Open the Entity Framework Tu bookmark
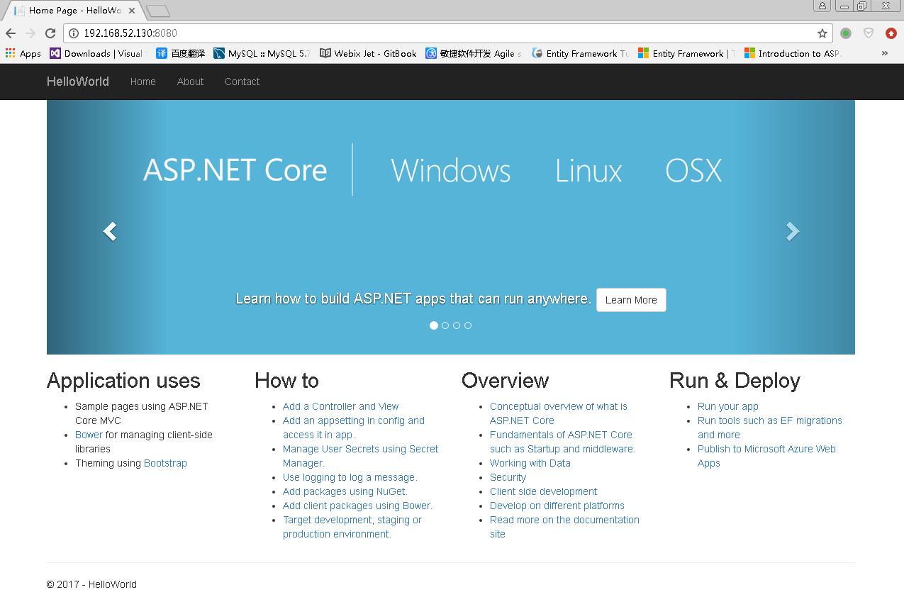The image size is (904, 602). coord(580,53)
